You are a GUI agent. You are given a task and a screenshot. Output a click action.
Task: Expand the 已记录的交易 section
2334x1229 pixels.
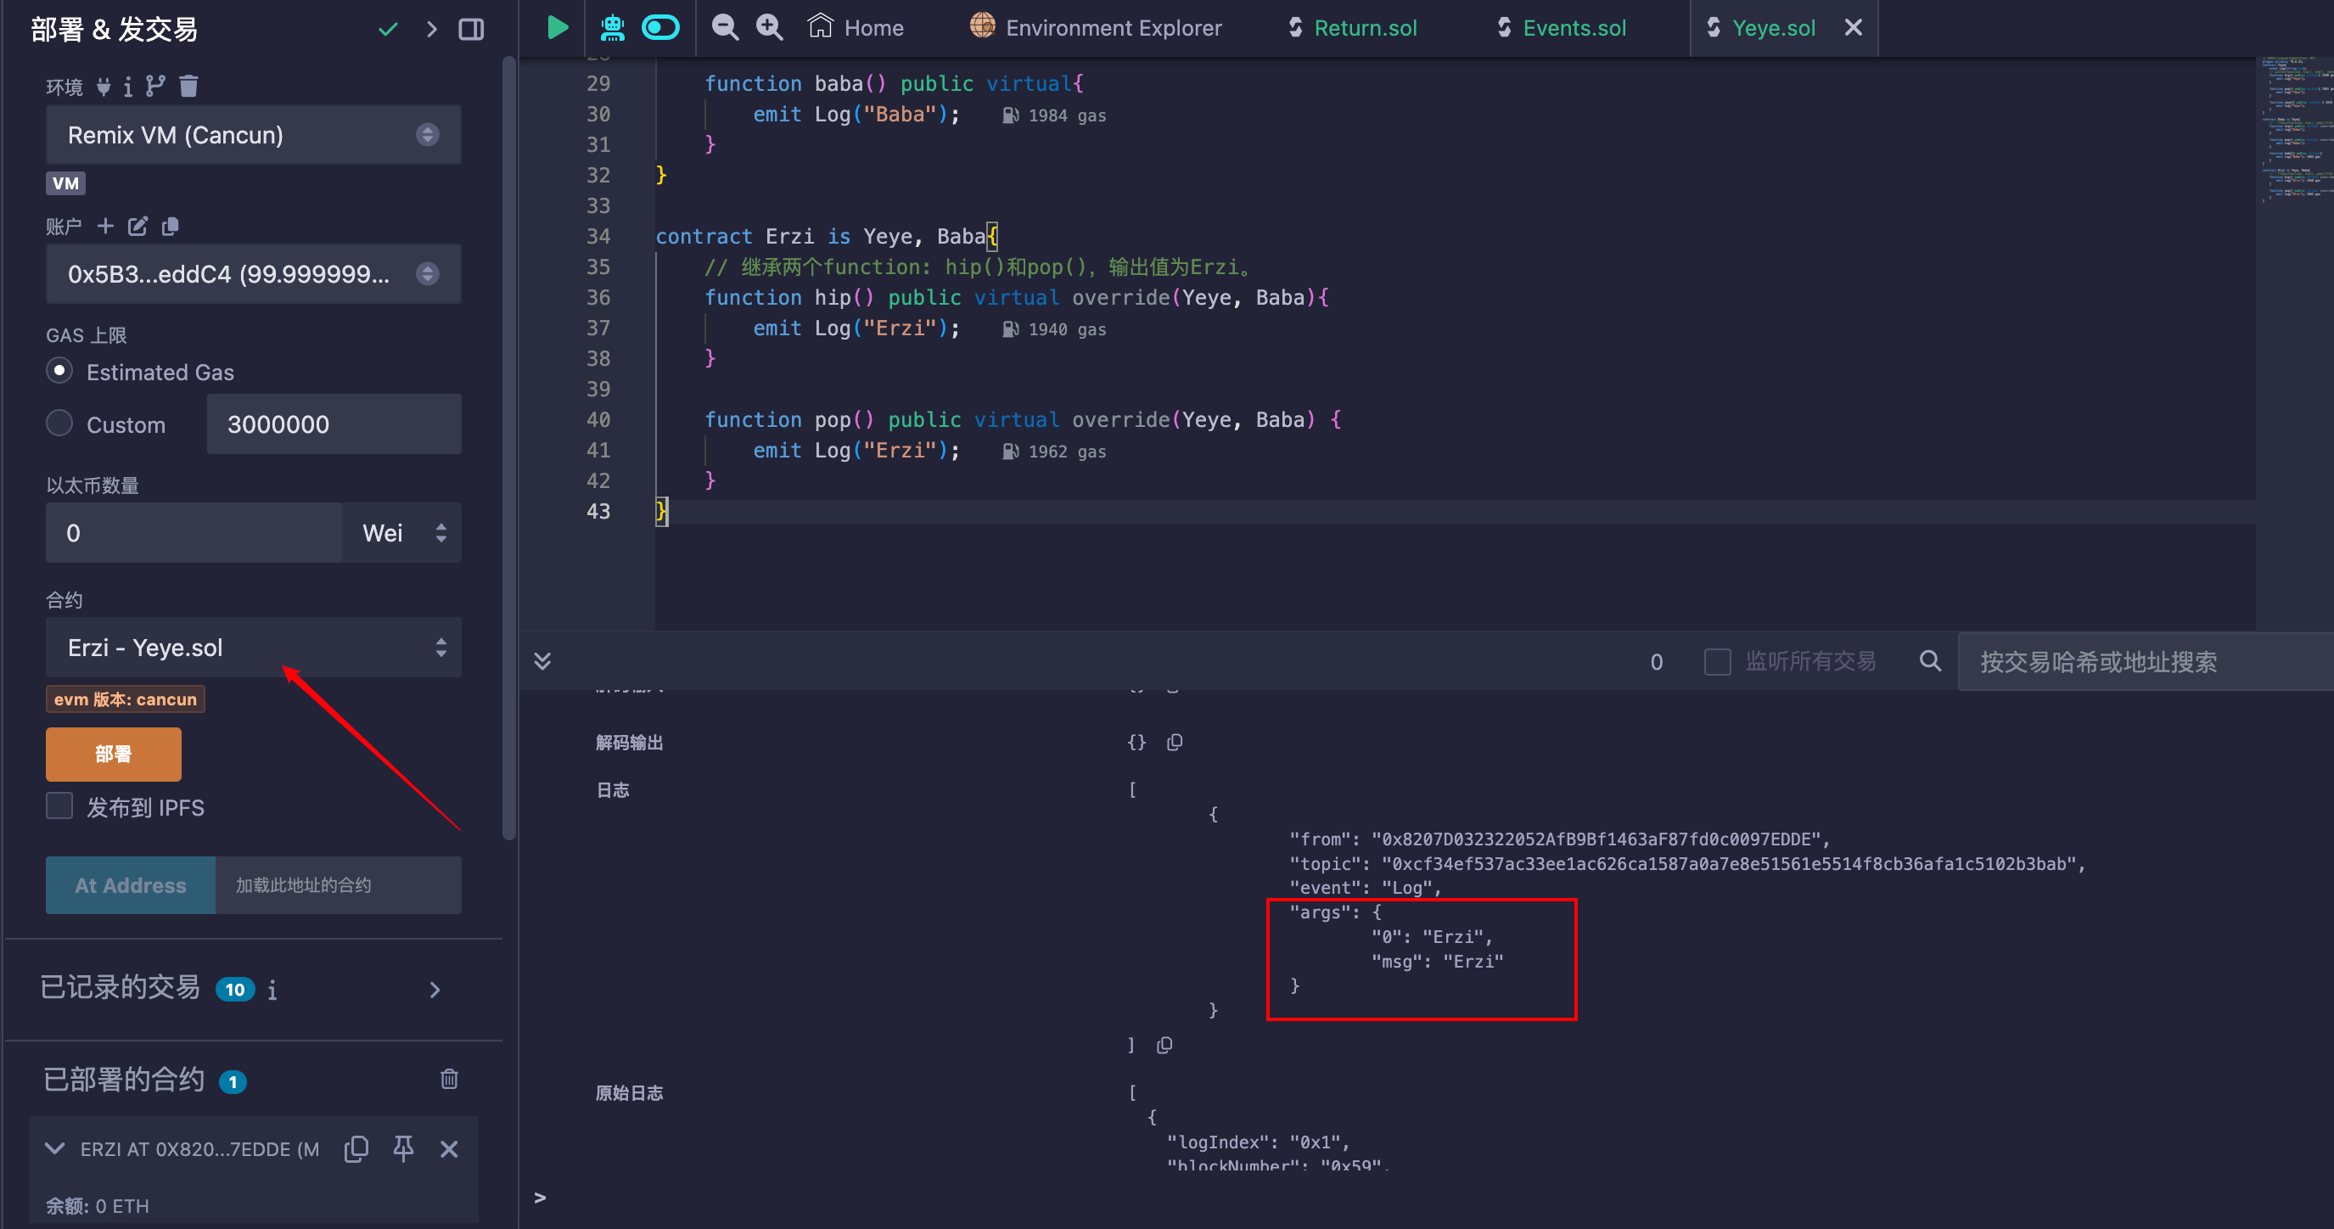(435, 990)
